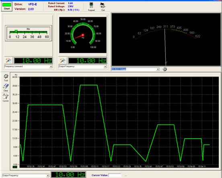
Task: Click the green Hz slider handle
Action: pos(16,31)
